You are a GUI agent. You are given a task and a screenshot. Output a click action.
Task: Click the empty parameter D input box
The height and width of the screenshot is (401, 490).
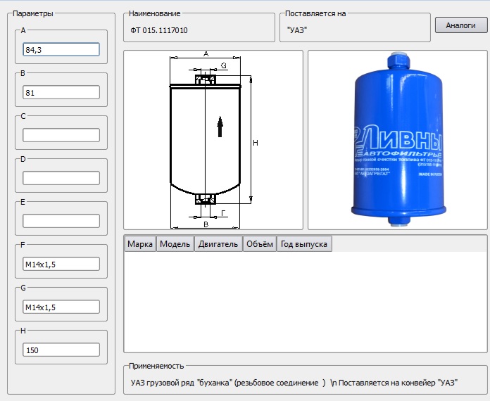click(x=61, y=178)
